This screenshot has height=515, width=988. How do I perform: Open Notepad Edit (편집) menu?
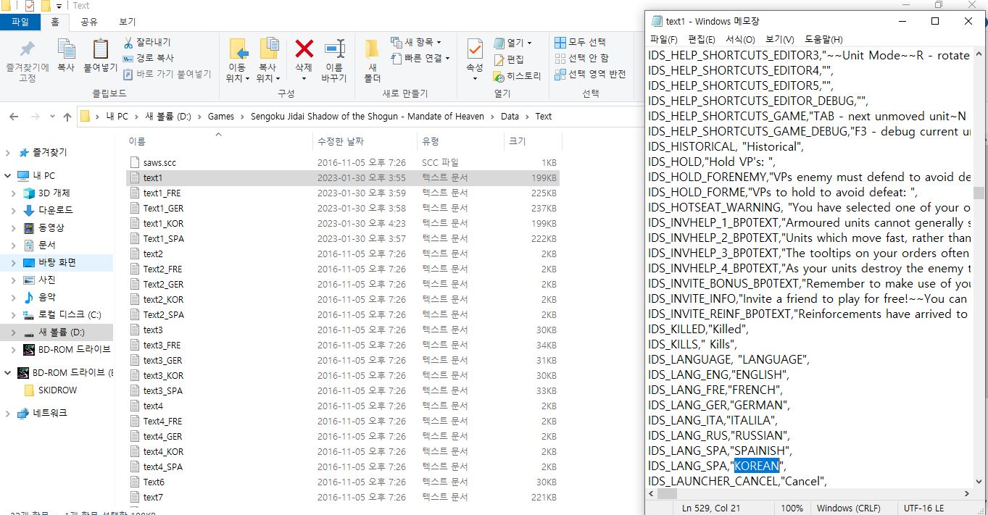[701, 39]
